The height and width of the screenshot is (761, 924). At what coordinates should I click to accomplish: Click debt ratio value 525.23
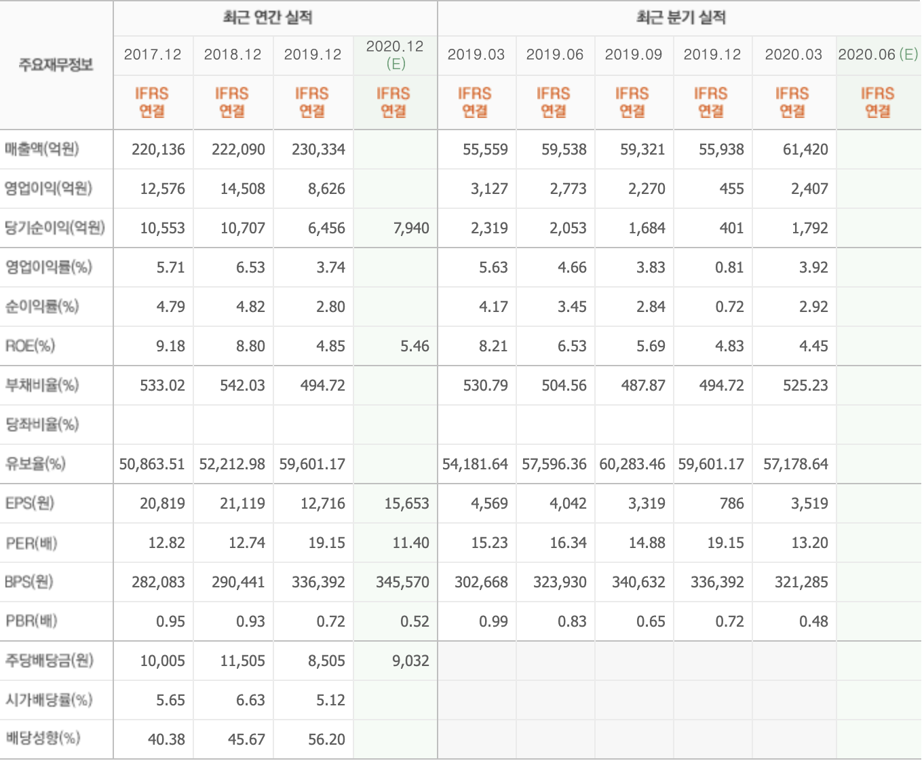tap(805, 386)
